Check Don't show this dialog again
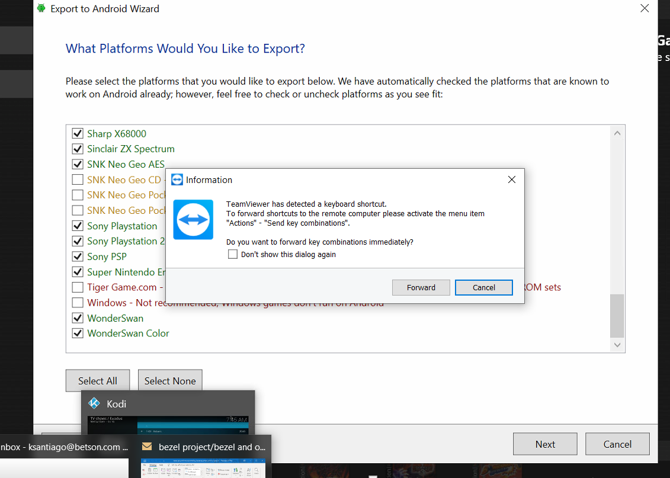The width and height of the screenshot is (670, 478). (x=233, y=254)
